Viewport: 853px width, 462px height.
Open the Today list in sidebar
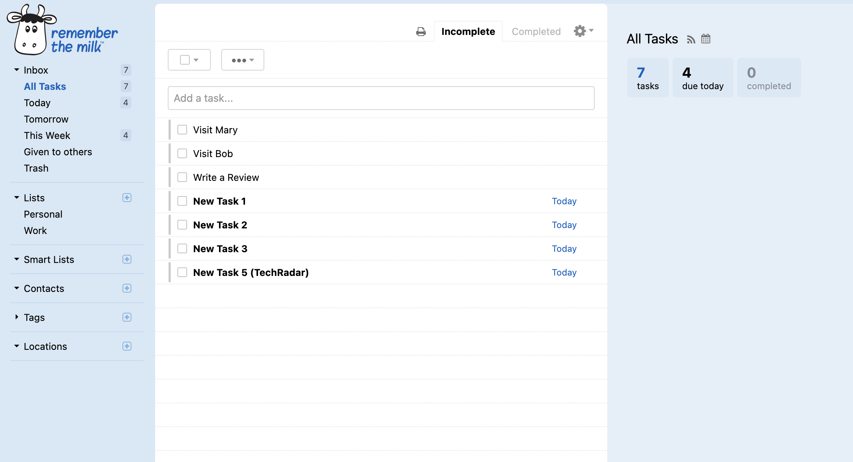pyautogui.click(x=37, y=103)
